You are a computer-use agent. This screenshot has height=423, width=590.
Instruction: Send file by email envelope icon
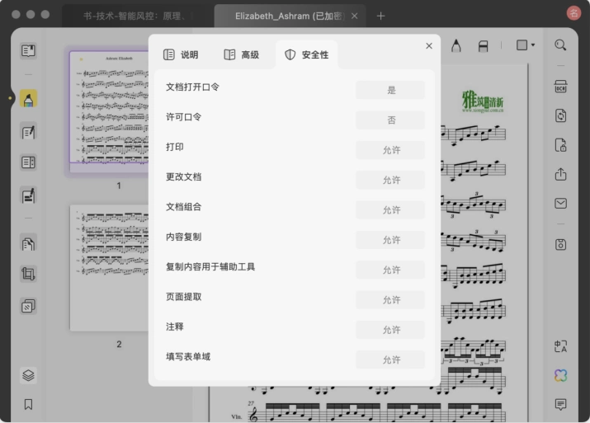pyautogui.click(x=560, y=204)
